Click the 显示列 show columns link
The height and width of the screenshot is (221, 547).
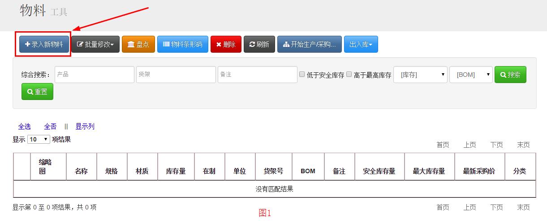tap(85, 126)
